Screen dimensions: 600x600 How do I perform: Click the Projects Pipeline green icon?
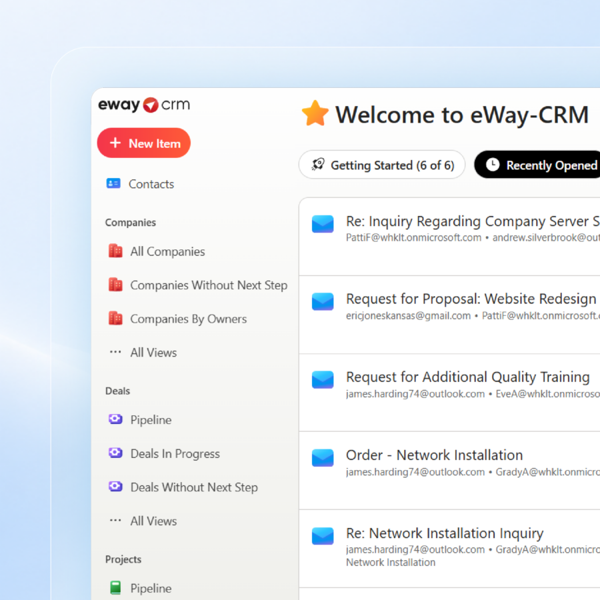[115, 588]
